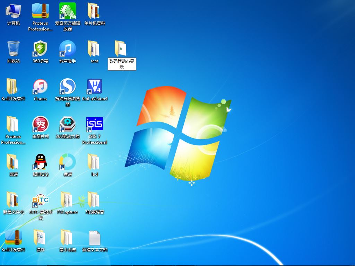This screenshot has height=266, width=355.
Task: Click inside the 数码管动态显示 rename text box
Action: 122,64
